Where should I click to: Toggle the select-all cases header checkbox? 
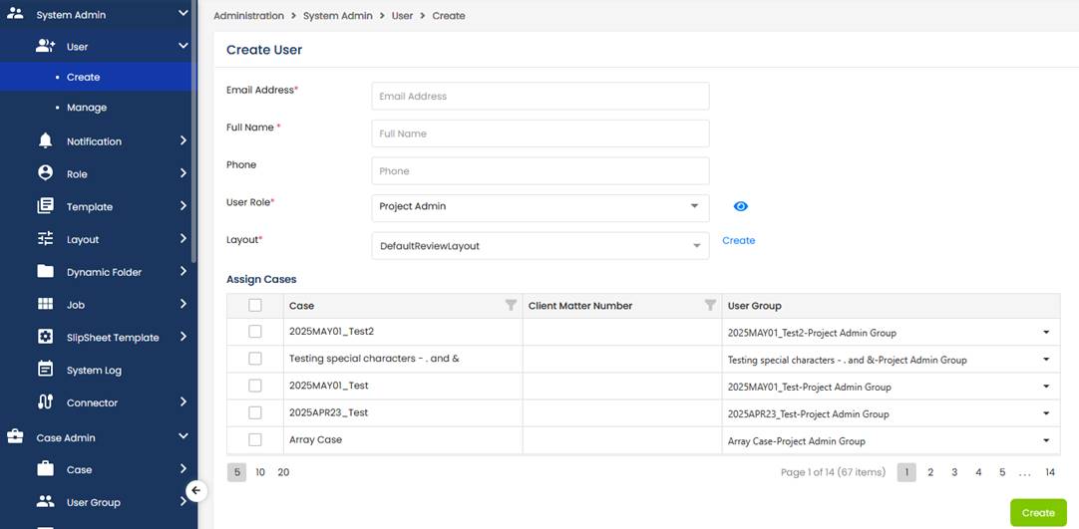pos(255,305)
